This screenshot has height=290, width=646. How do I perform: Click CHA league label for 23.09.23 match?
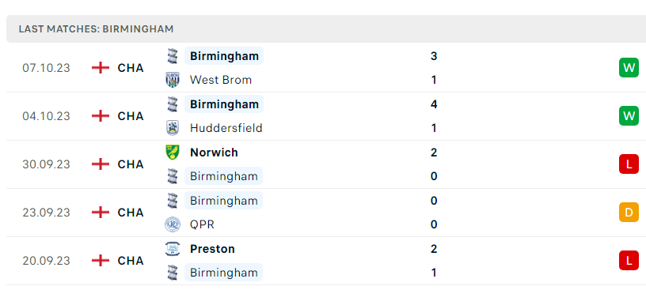pyautogui.click(x=131, y=213)
